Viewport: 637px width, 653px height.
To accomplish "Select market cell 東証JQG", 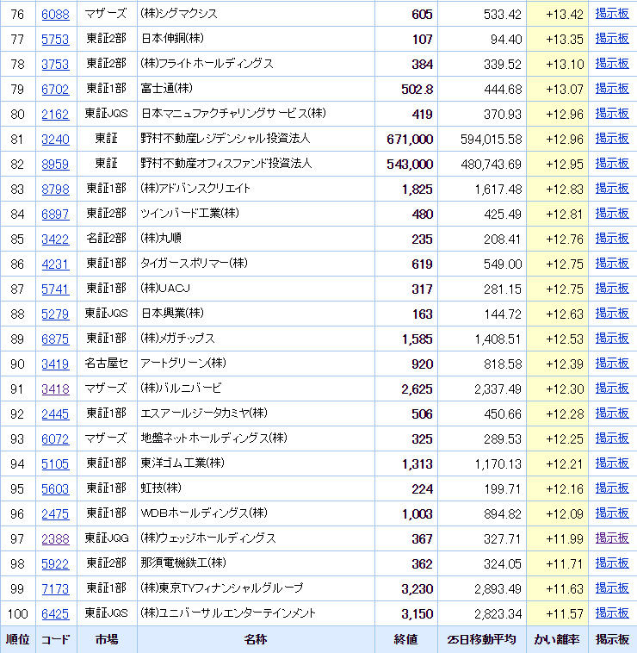I will [107, 538].
